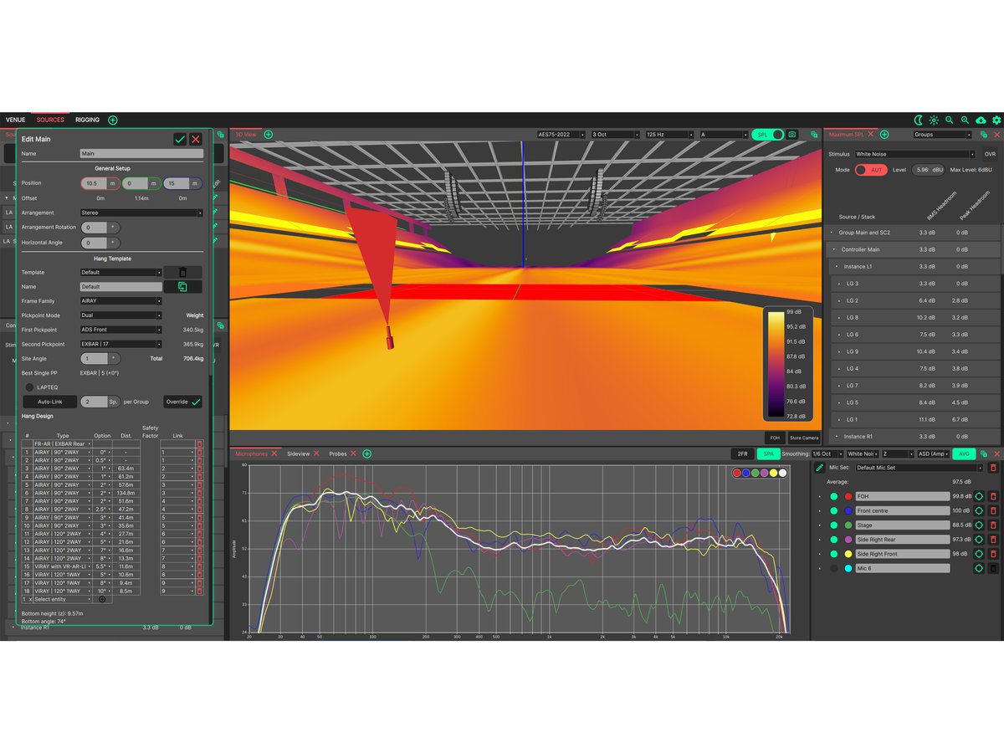Click the zoom out magnifier icon
Image resolution: width=1004 pixels, height=753 pixels.
(950, 120)
